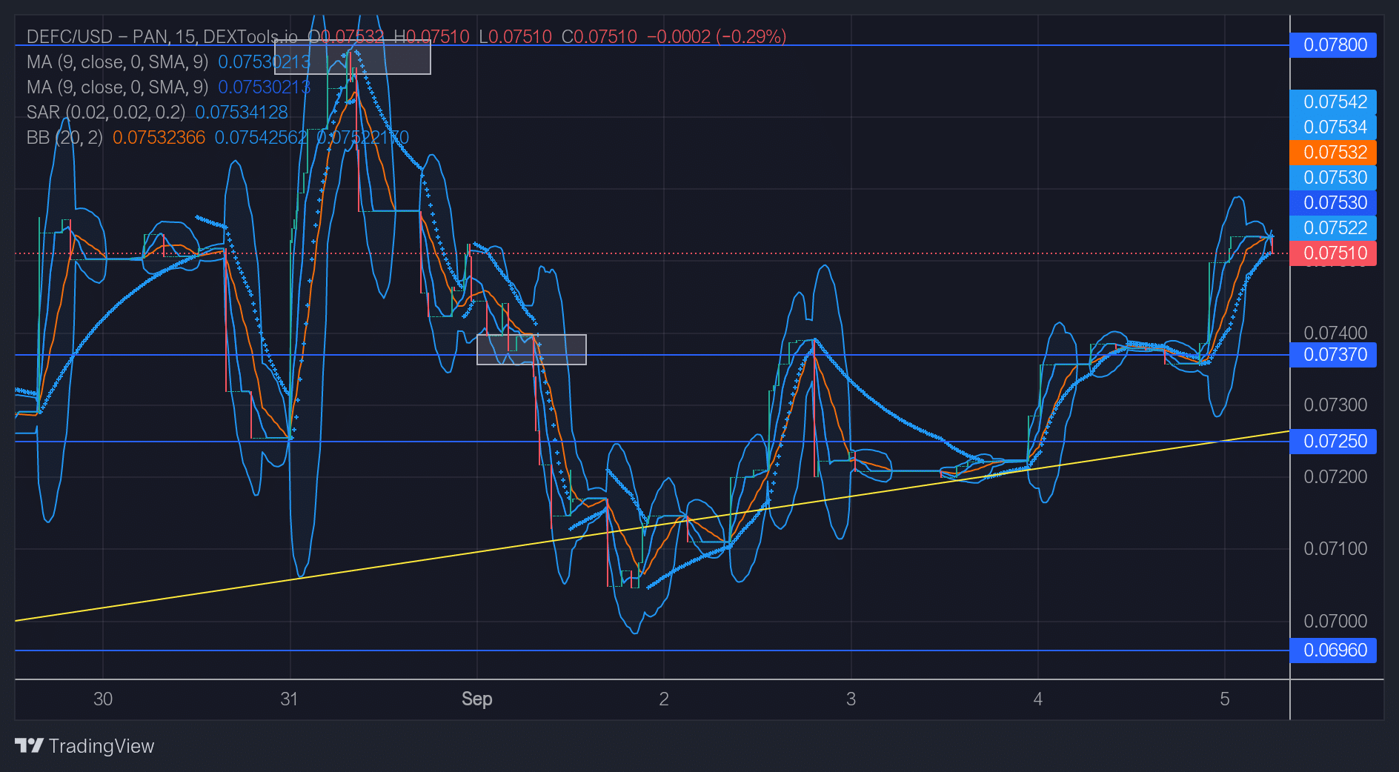This screenshot has width=1399, height=772.
Task: Click the 0.06960 support level label
Action: click(x=1334, y=650)
